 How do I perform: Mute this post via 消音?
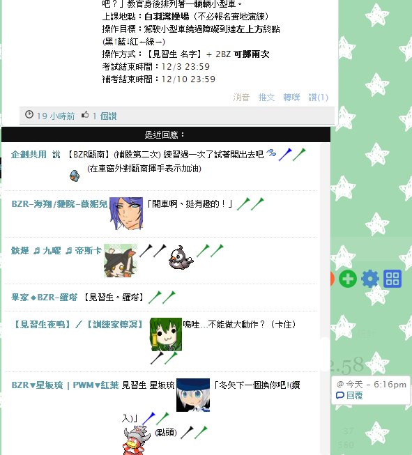[x=241, y=98]
